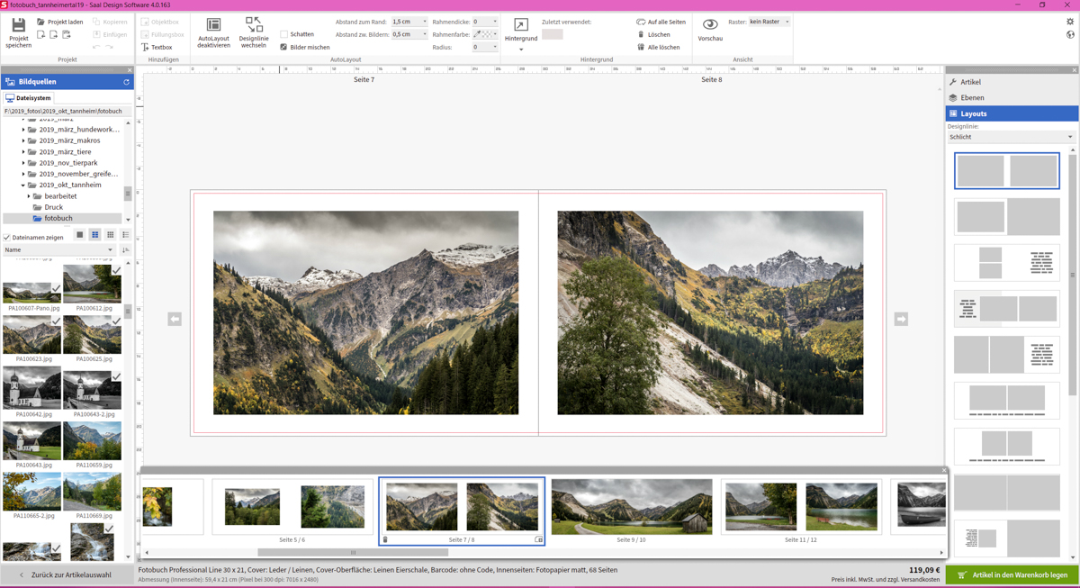The image size is (1080, 588).
Task: Click Zurück zur Artikelauswahl button
Action: point(66,574)
